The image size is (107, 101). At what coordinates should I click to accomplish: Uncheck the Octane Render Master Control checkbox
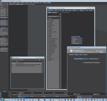click(x=12, y=64)
